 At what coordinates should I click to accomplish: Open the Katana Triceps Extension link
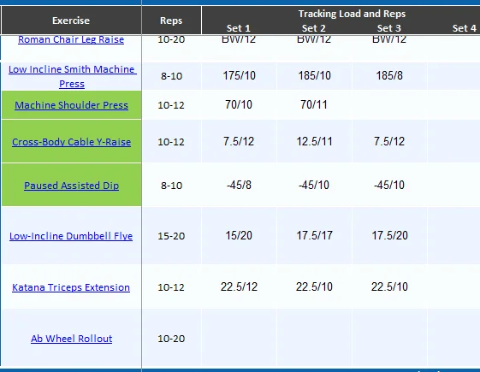pos(71,287)
